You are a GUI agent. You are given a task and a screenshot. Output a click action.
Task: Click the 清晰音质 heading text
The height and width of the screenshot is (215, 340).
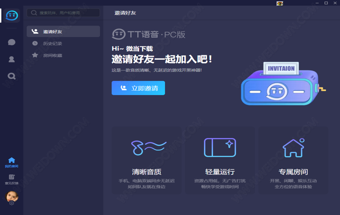click(x=147, y=172)
